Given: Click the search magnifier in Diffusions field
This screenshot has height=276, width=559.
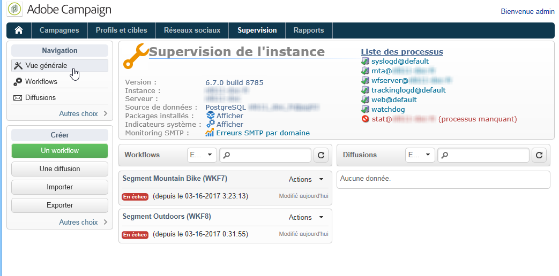Looking at the screenshot, I should [445, 155].
